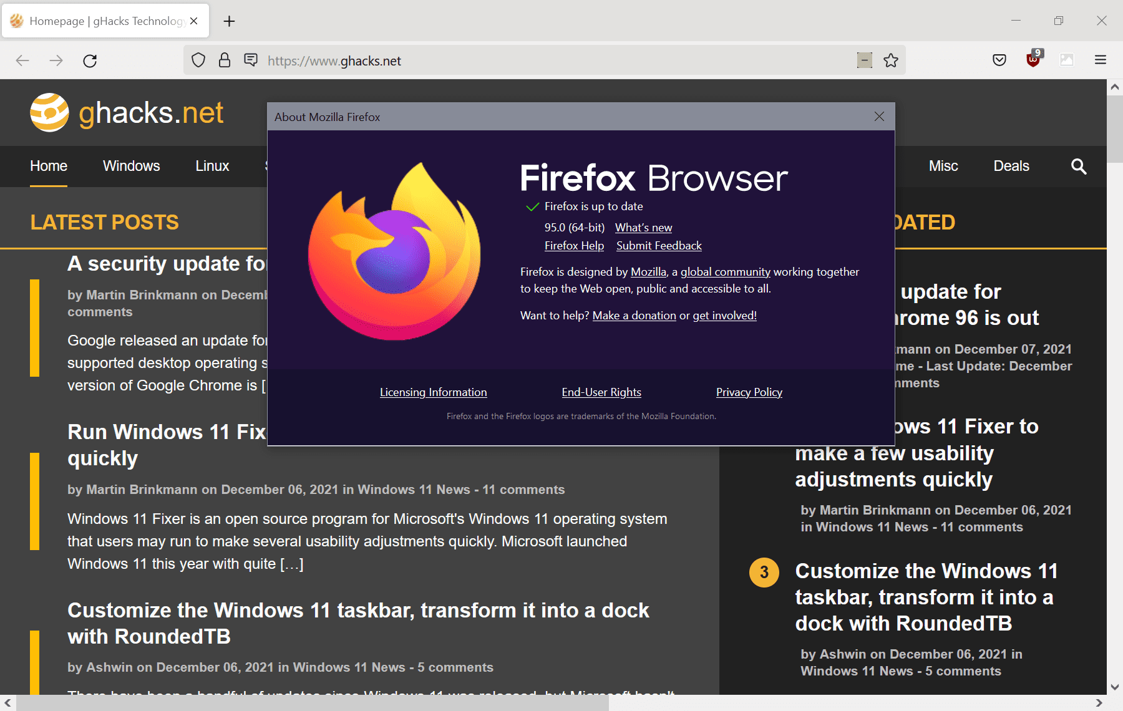
Task: Close the gHacks Homepage tab
Action: [x=194, y=21]
